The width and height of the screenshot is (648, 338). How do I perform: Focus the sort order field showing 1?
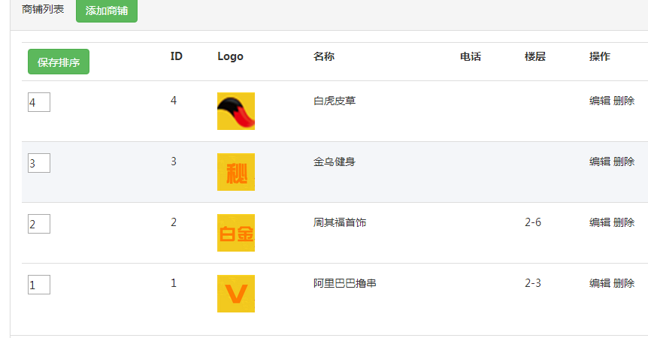[x=39, y=285]
